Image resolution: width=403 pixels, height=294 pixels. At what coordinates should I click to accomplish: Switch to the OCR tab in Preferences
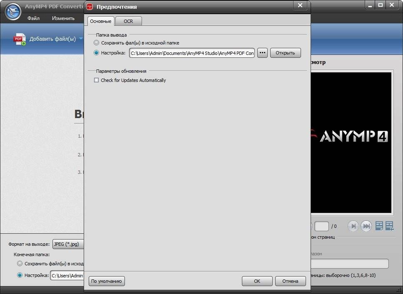(x=129, y=21)
